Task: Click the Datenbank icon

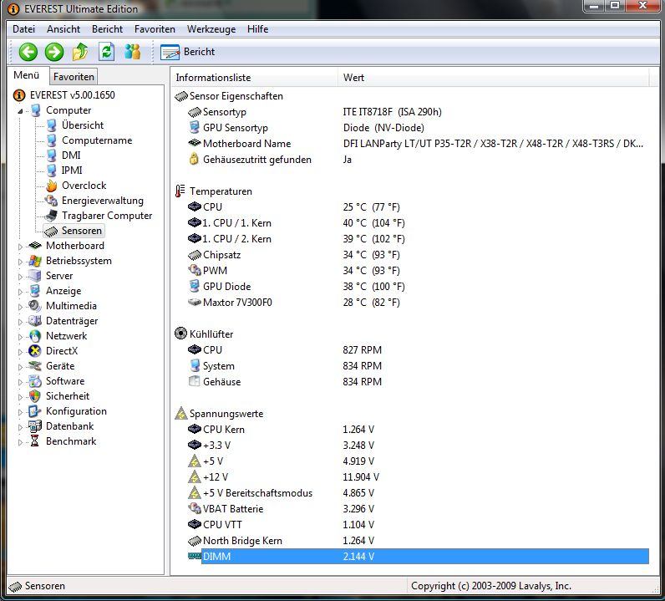Action: click(35, 426)
